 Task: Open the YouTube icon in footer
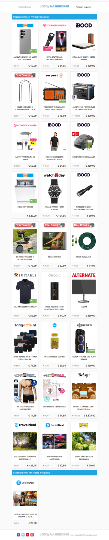[32, 535]
